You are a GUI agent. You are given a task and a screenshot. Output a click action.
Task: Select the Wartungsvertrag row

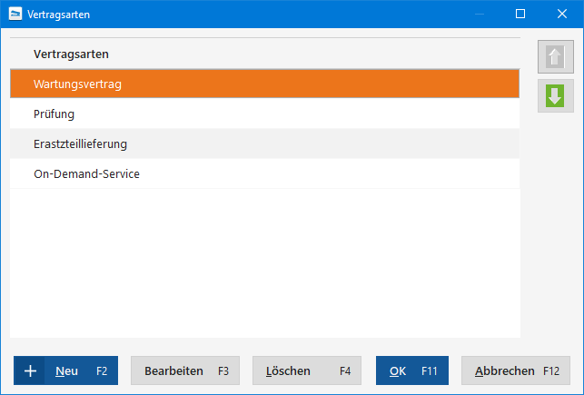click(263, 84)
